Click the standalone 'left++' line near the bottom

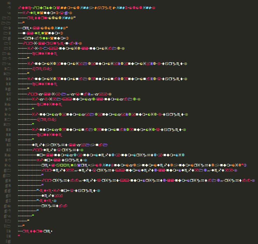pos(52,196)
